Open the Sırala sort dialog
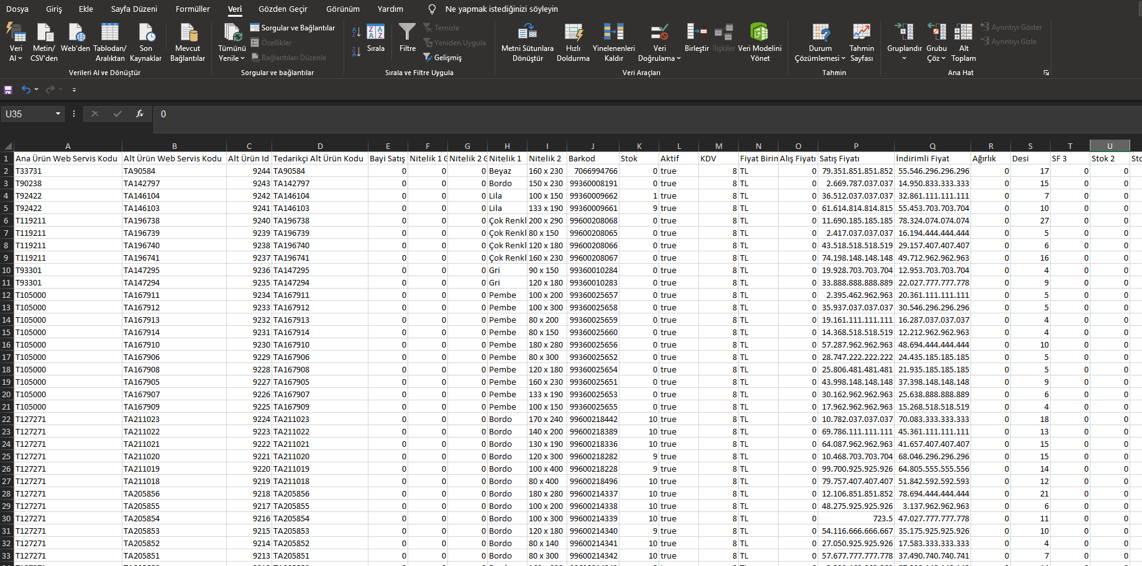The image size is (1142, 566). click(x=376, y=37)
